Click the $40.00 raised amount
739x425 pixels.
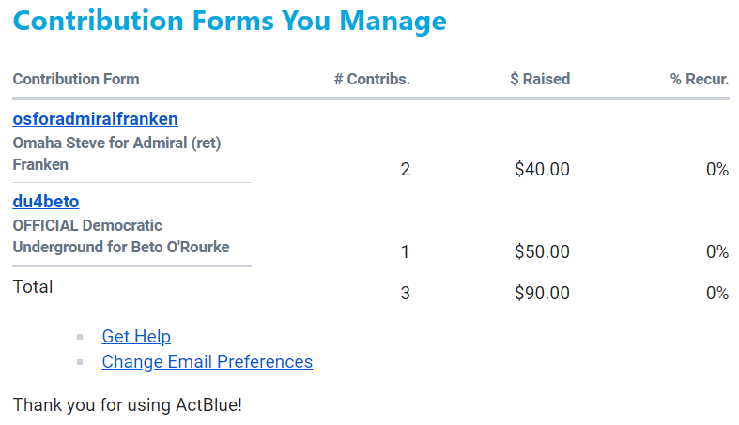point(542,170)
